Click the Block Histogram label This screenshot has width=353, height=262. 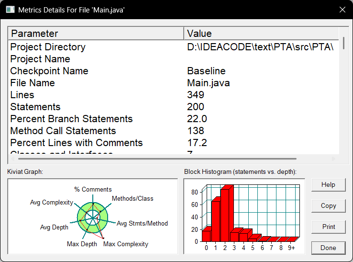240,172
